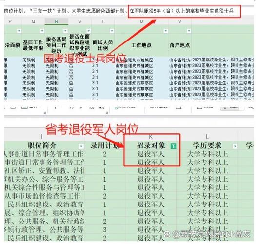Select 大学专科以上 in the 机关综合性服务 row
The height and width of the screenshot is (244, 256).
coord(207,187)
